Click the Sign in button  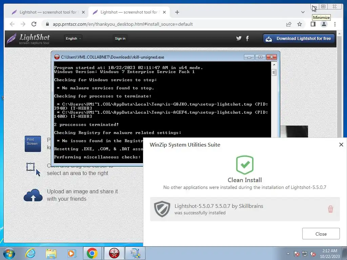(x=120, y=39)
